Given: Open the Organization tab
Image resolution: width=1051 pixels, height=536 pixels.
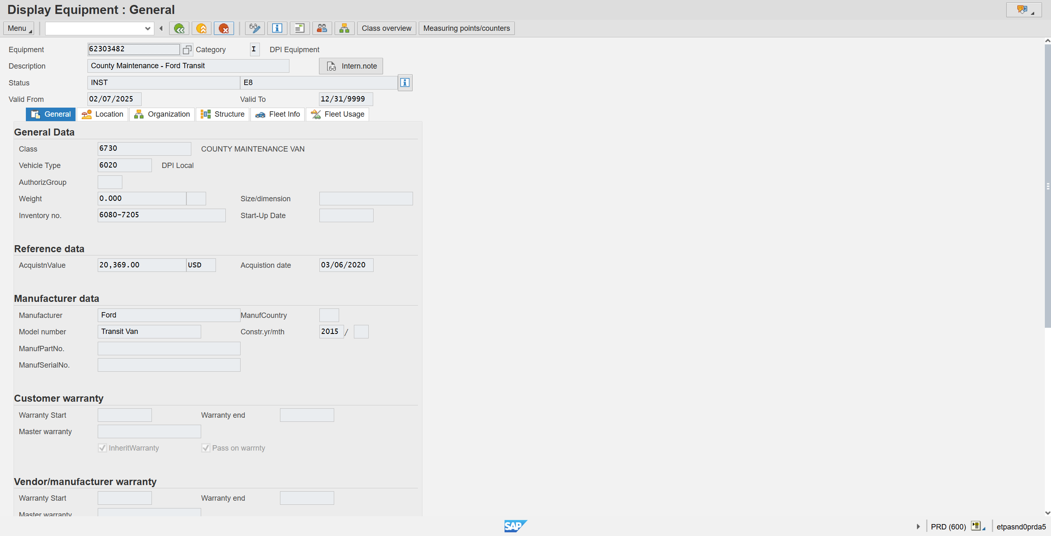Looking at the screenshot, I should [162, 114].
